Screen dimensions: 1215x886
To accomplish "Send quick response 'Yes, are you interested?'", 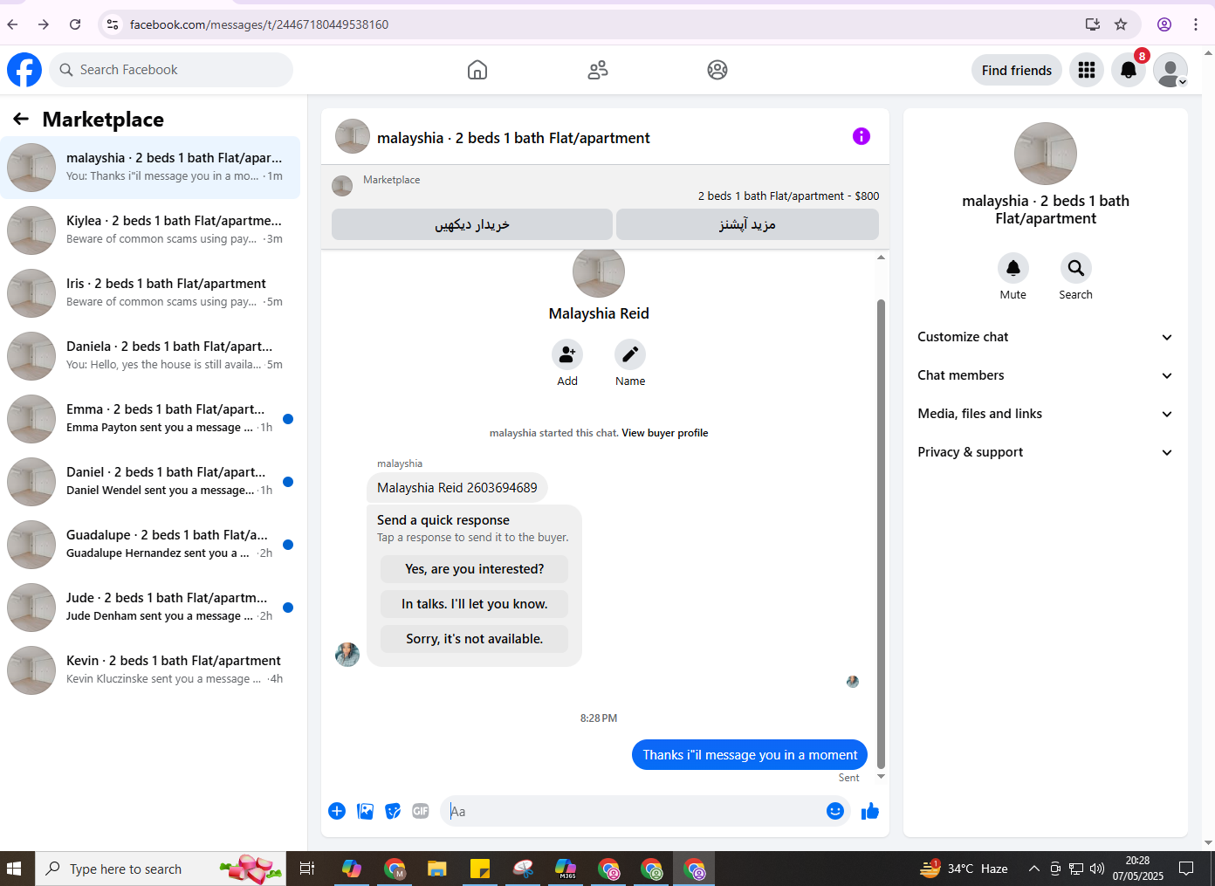I will tap(474, 569).
